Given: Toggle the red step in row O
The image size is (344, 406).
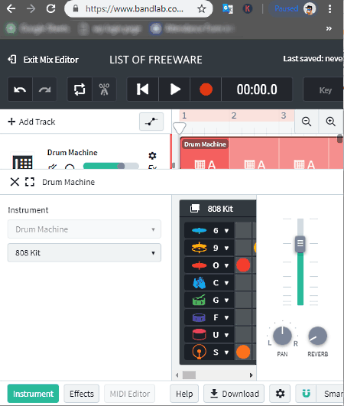Looking at the screenshot, I should point(243,265).
